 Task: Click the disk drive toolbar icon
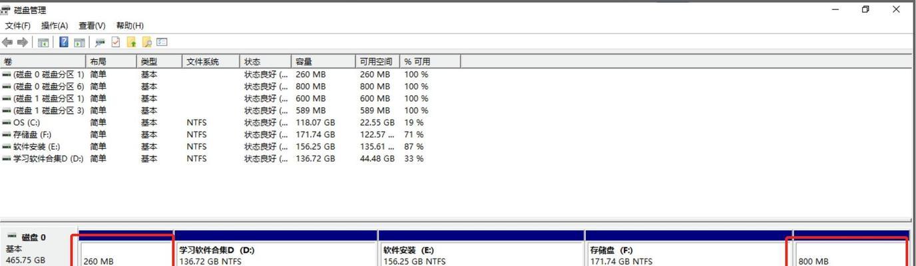[x=100, y=43]
